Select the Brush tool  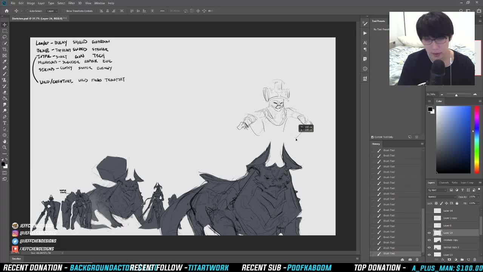pos(5,74)
